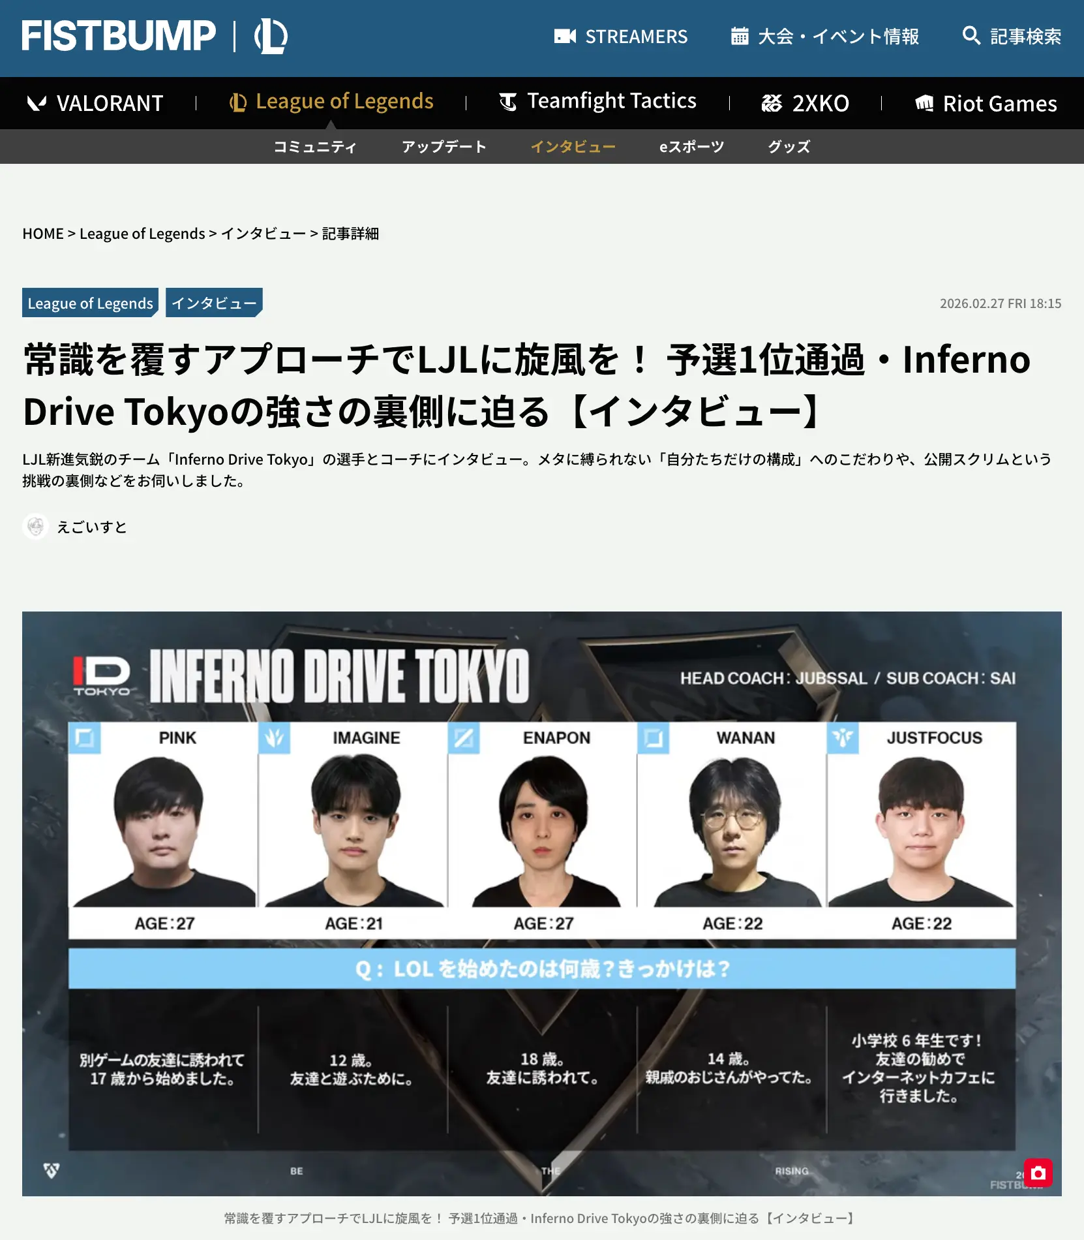Select the アップデート sub-tab
Viewport: 1084px width, 1240px height.
[x=444, y=147]
